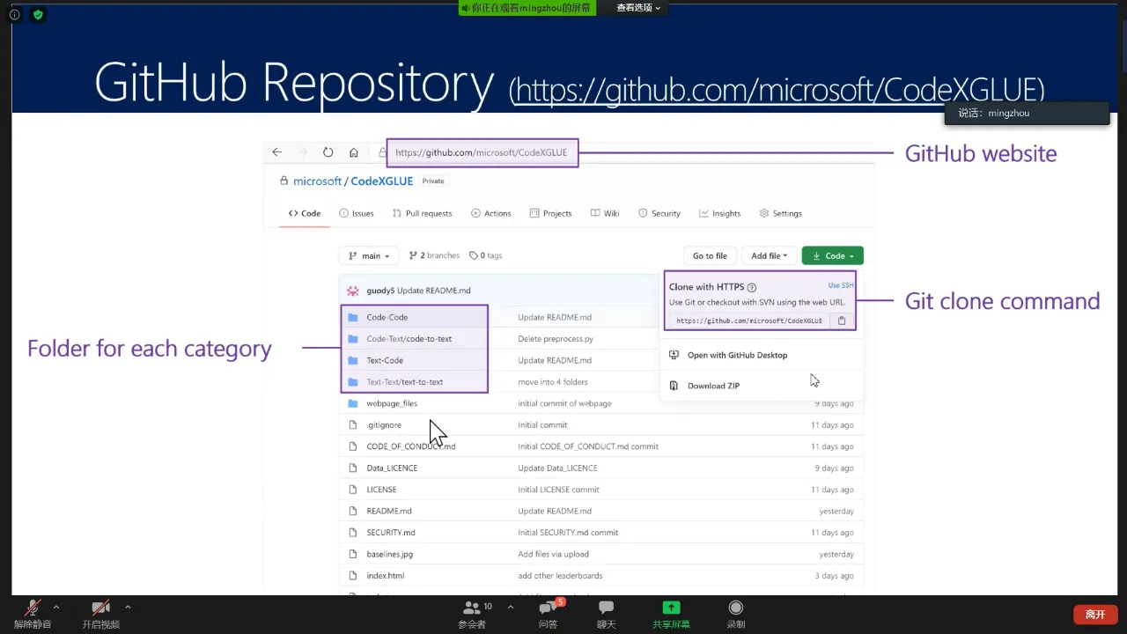Click the help icon next to Clone with HTTPS
This screenshot has height=634, width=1127.
[752, 287]
